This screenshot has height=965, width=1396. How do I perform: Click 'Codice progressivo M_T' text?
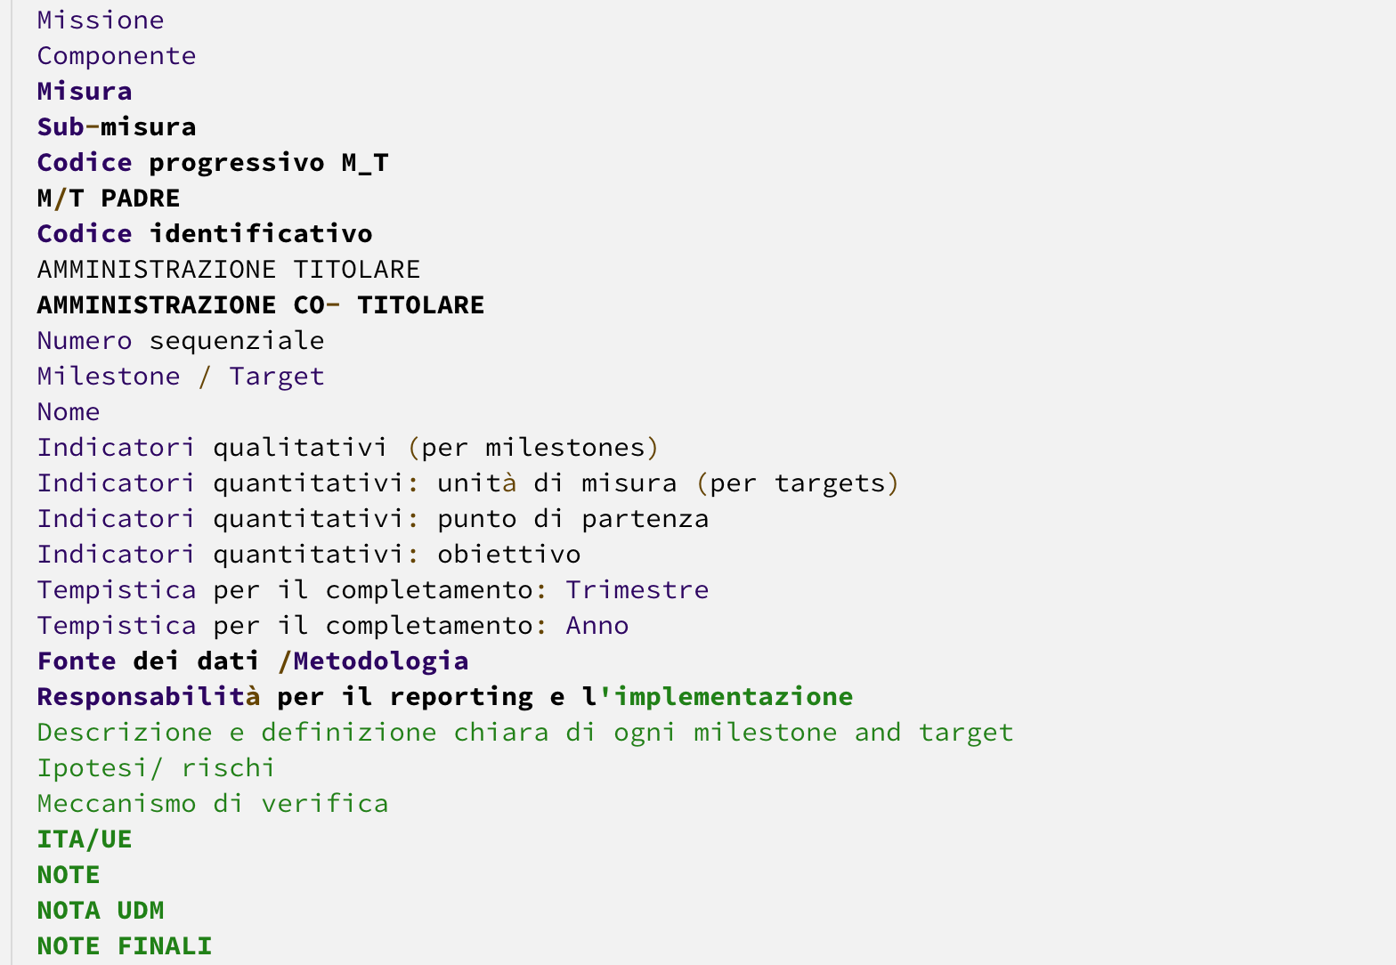(213, 162)
